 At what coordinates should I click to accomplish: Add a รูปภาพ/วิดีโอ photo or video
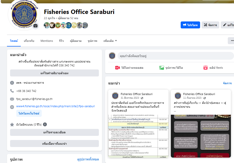pyautogui.click(x=171, y=68)
